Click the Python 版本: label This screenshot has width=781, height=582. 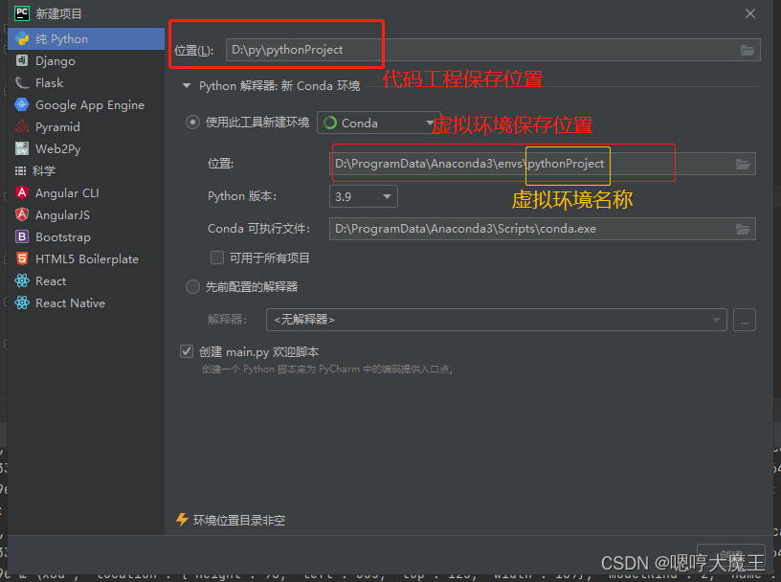[x=242, y=196]
